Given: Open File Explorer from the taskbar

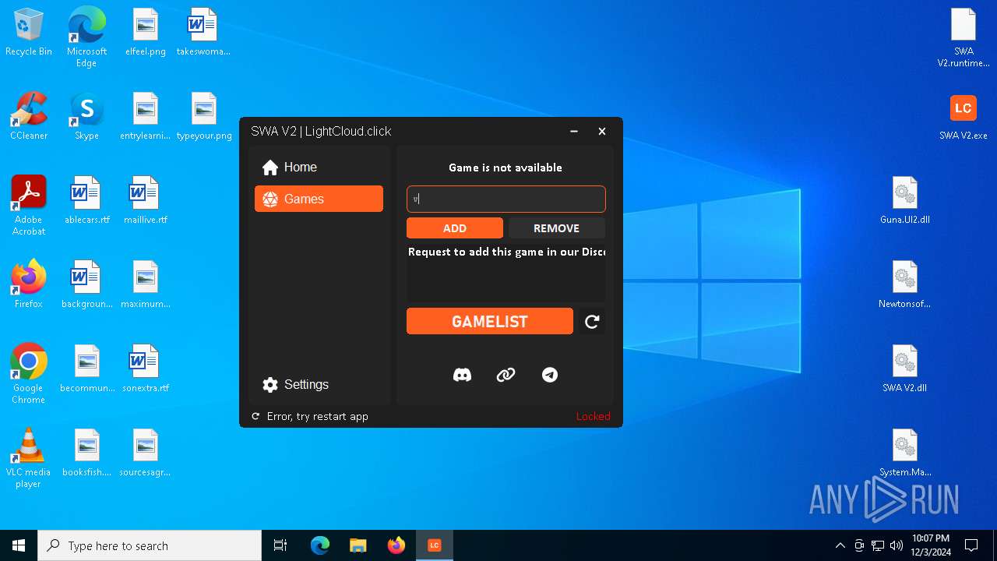Looking at the screenshot, I should pyautogui.click(x=358, y=545).
